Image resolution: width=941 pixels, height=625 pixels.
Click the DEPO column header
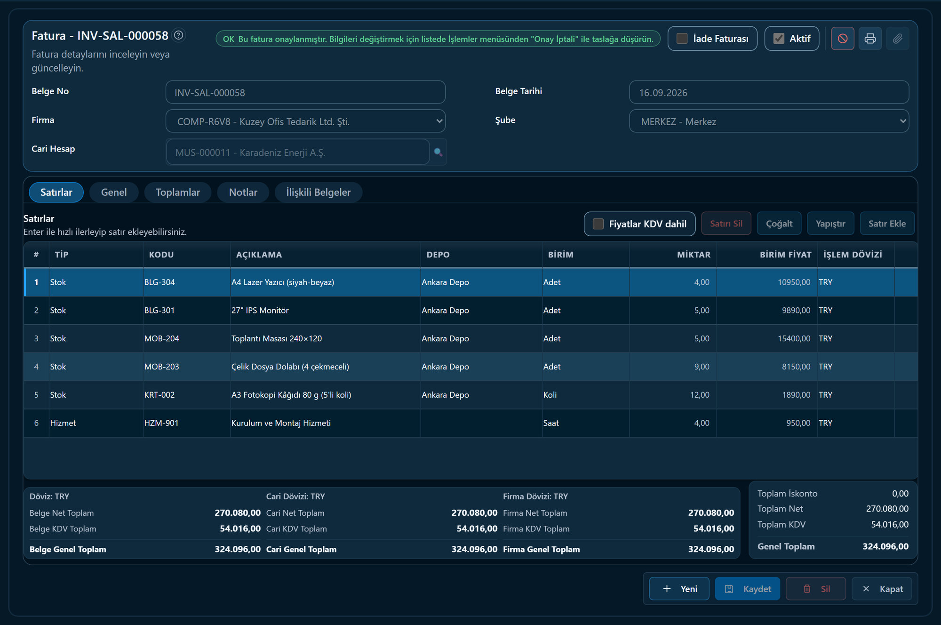(x=481, y=255)
